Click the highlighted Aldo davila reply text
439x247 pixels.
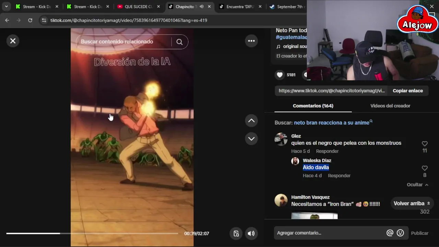[316, 167]
